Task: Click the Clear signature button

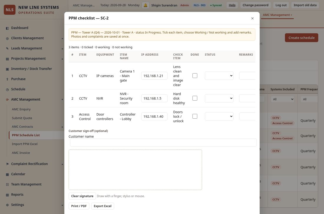Action: click(82, 196)
